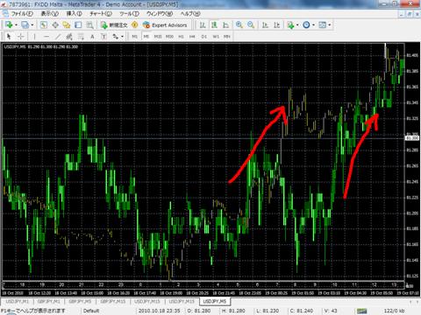The image size is (421, 315).
Task: Toggle the chart auto scroll button
Action: click(x=265, y=25)
